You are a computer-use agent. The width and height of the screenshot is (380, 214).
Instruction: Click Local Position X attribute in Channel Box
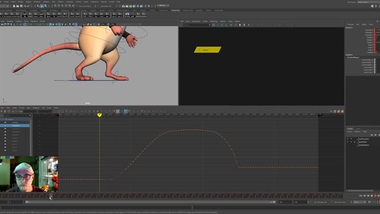click(x=368, y=59)
